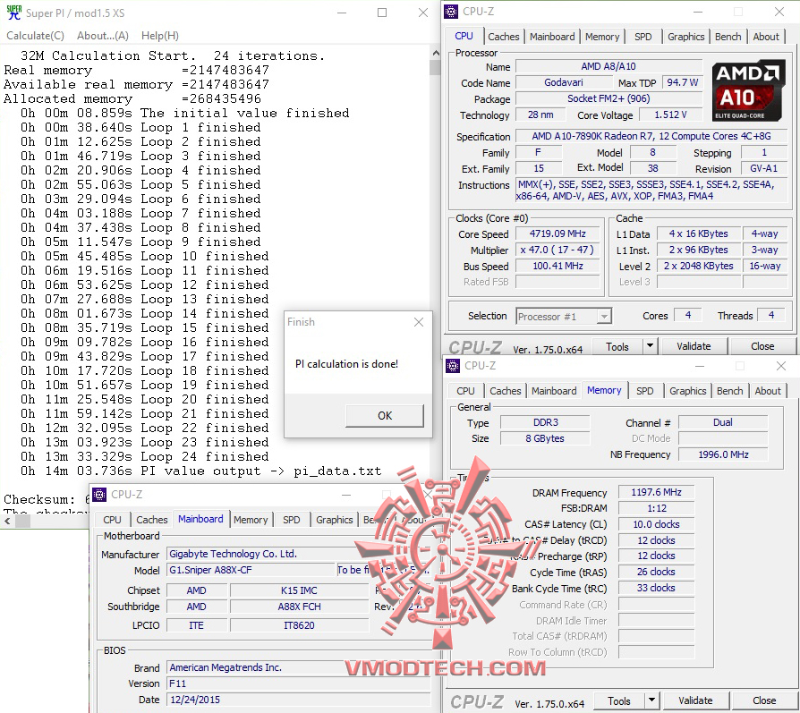Minimize the Super PI window
The width and height of the screenshot is (800, 713).
click(x=342, y=13)
